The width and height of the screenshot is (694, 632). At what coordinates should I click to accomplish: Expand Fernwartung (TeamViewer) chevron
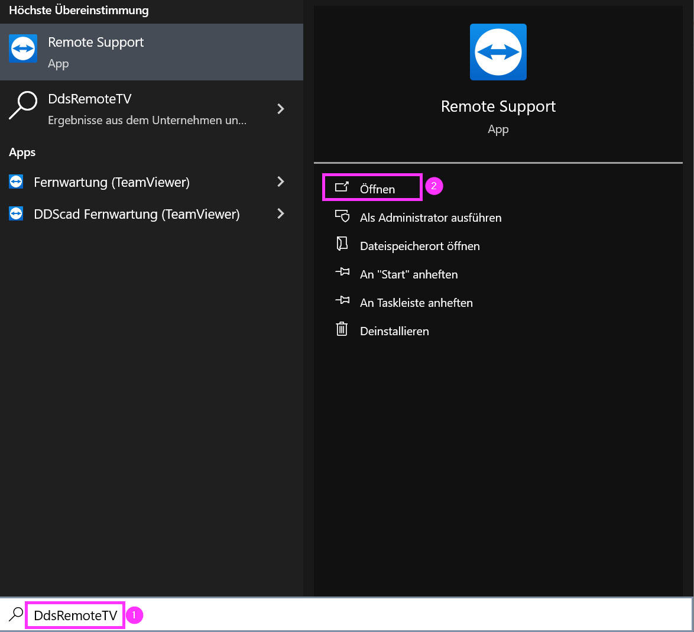280,182
